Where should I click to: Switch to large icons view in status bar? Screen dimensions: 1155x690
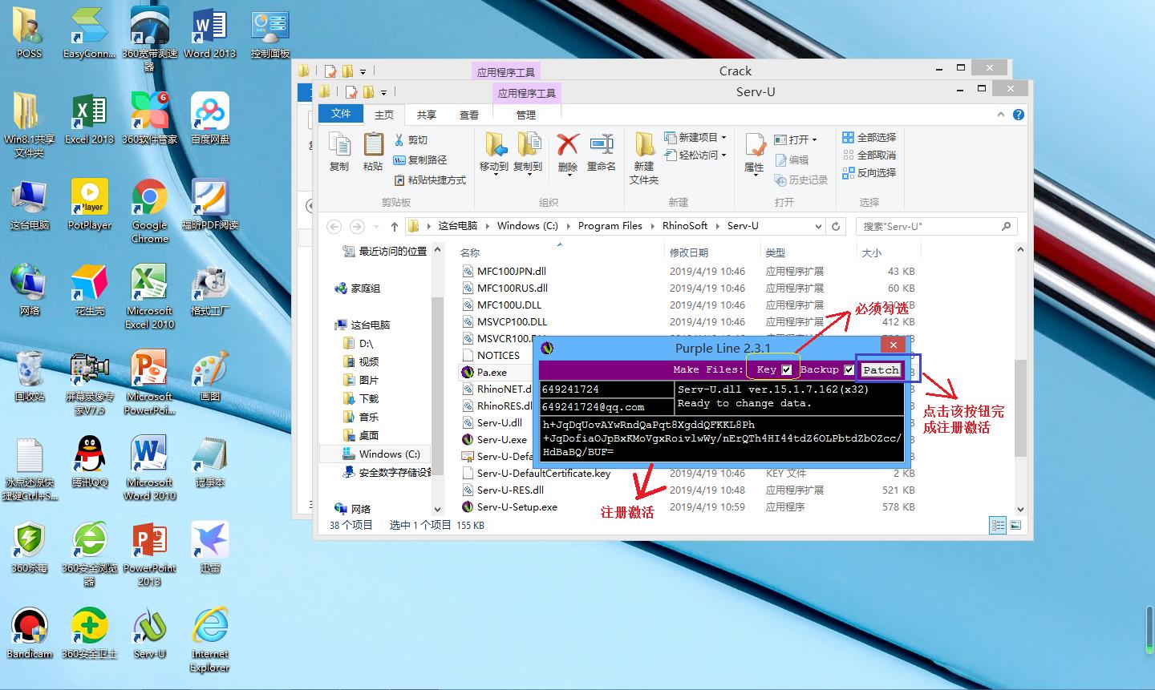click(1015, 526)
